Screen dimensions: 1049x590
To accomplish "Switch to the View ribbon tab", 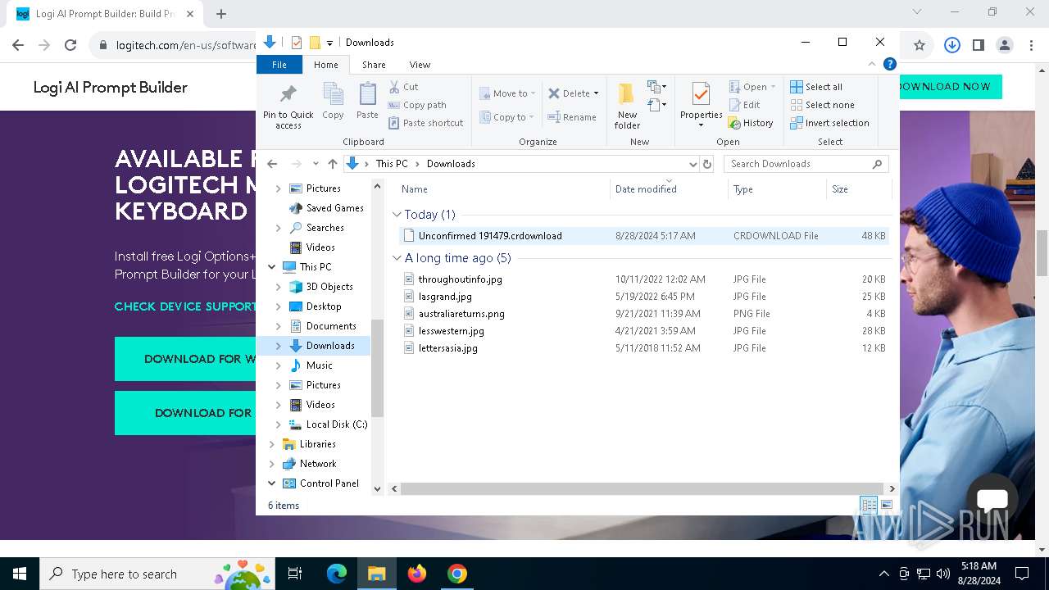I will click(x=420, y=65).
